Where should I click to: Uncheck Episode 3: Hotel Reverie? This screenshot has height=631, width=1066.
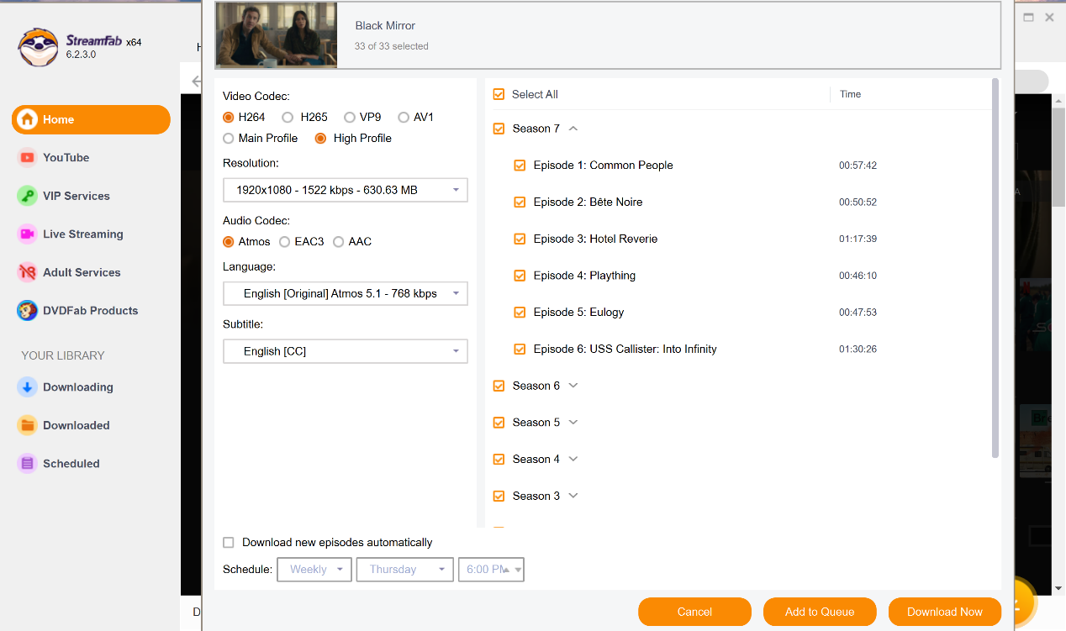pyautogui.click(x=520, y=239)
